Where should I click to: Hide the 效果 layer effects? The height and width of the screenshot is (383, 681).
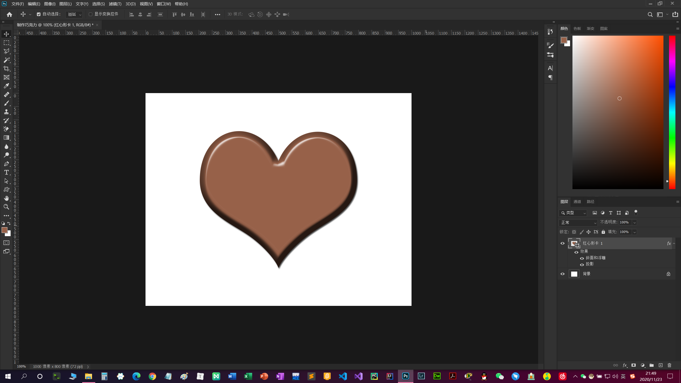576,252
